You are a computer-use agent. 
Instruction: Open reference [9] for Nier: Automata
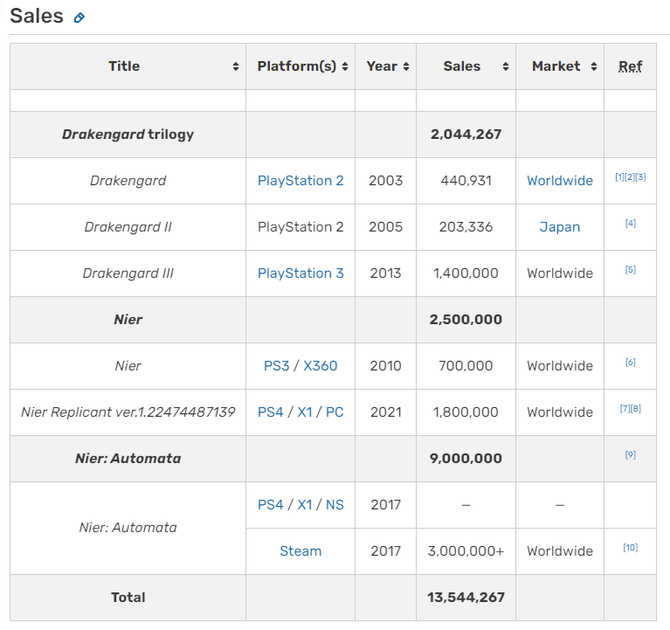tap(630, 455)
